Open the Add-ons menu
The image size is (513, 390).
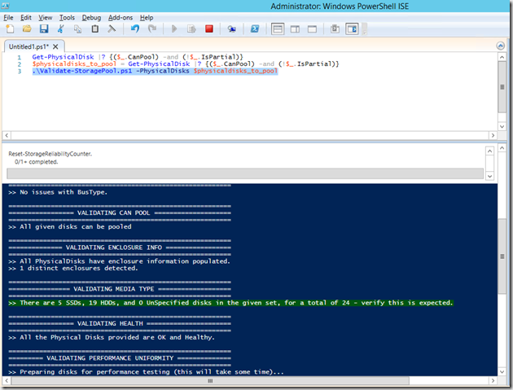click(x=121, y=18)
